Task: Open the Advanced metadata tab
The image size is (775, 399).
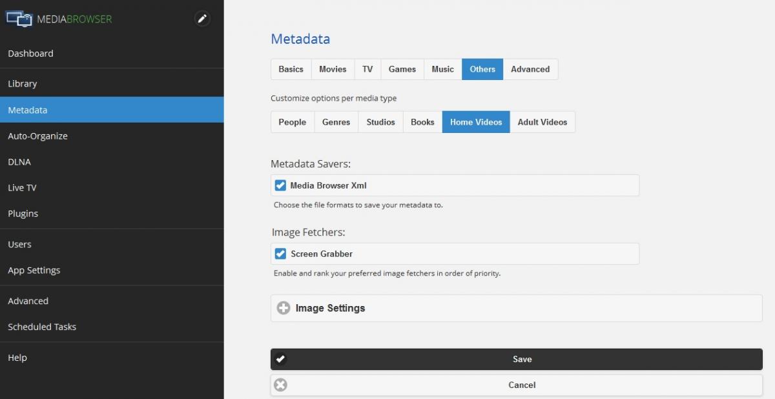Action: 530,69
